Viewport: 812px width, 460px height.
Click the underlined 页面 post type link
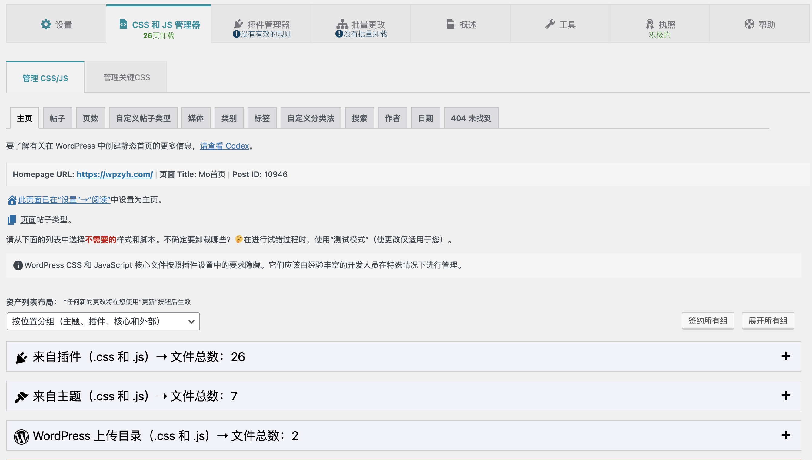28,220
